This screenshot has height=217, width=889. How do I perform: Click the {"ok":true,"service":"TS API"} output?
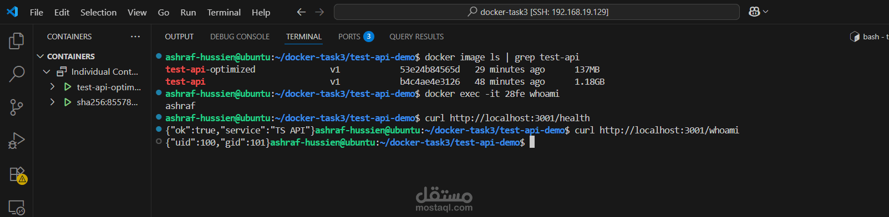pos(240,130)
